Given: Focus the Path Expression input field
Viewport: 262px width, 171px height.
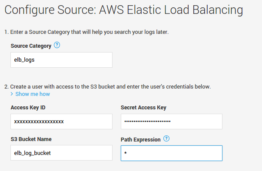Looking at the screenshot, I should click(172, 153).
